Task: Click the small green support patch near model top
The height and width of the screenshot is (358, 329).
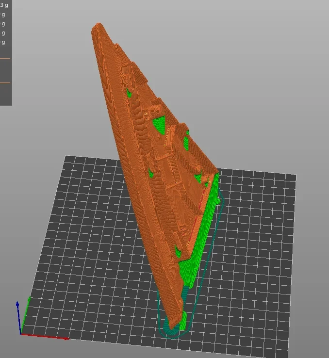Action: click(129, 93)
